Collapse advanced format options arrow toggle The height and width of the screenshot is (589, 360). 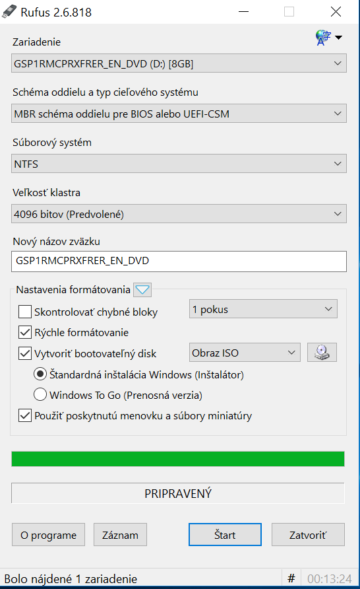(142, 290)
